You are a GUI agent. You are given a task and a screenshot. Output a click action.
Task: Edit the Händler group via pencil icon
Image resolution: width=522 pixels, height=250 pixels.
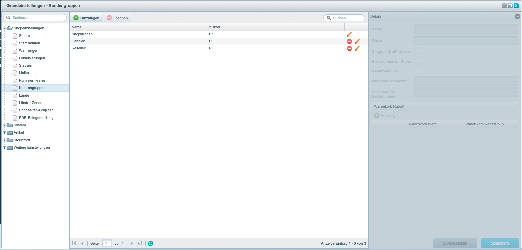[x=357, y=41]
